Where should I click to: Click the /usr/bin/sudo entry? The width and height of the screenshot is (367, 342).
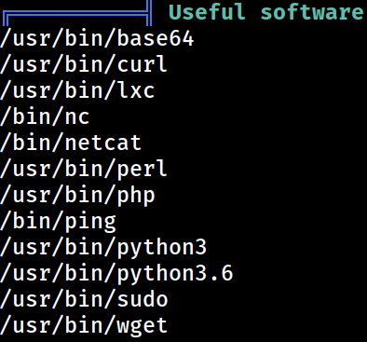[84, 299]
